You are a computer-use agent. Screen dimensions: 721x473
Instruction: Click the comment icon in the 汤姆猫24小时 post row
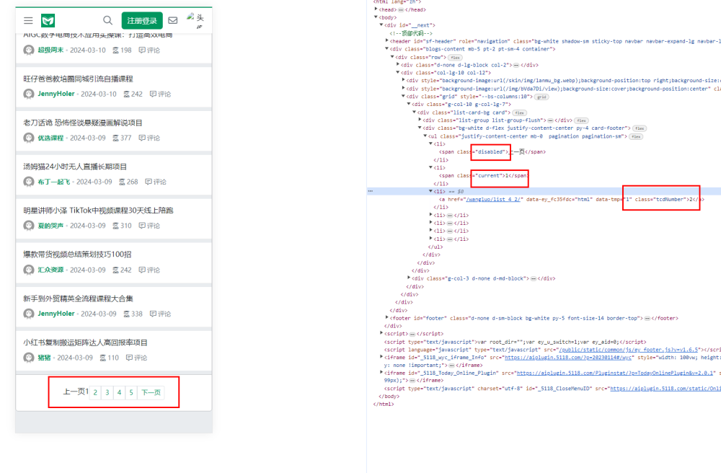tap(149, 182)
